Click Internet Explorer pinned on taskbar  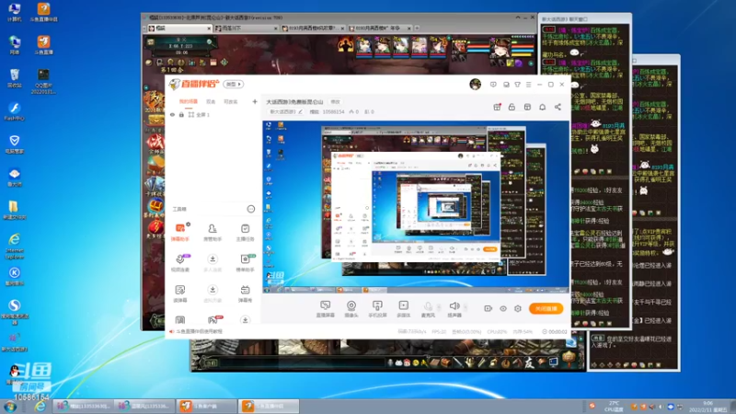click(x=40, y=406)
